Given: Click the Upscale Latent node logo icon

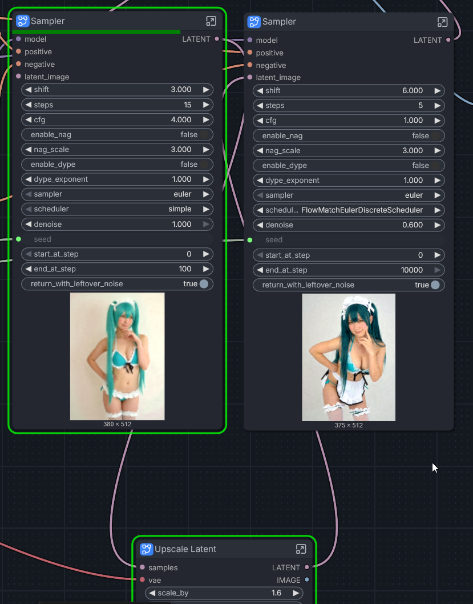Looking at the screenshot, I should 147,549.
